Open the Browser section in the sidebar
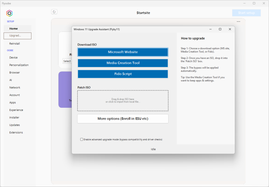The width and height of the screenshot is (269, 187). [x=15, y=73]
